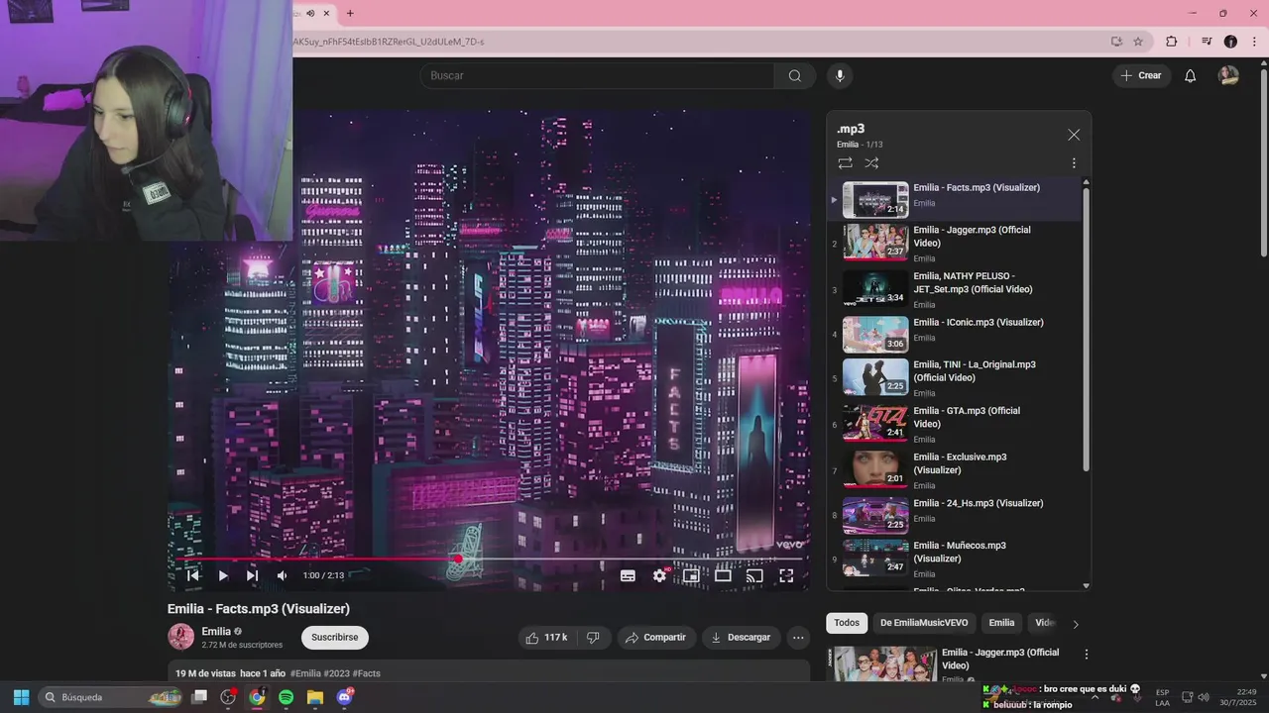Viewport: 1269px width, 713px height.
Task: Start voice search with the microphone
Action: pyautogui.click(x=840, y=76)
